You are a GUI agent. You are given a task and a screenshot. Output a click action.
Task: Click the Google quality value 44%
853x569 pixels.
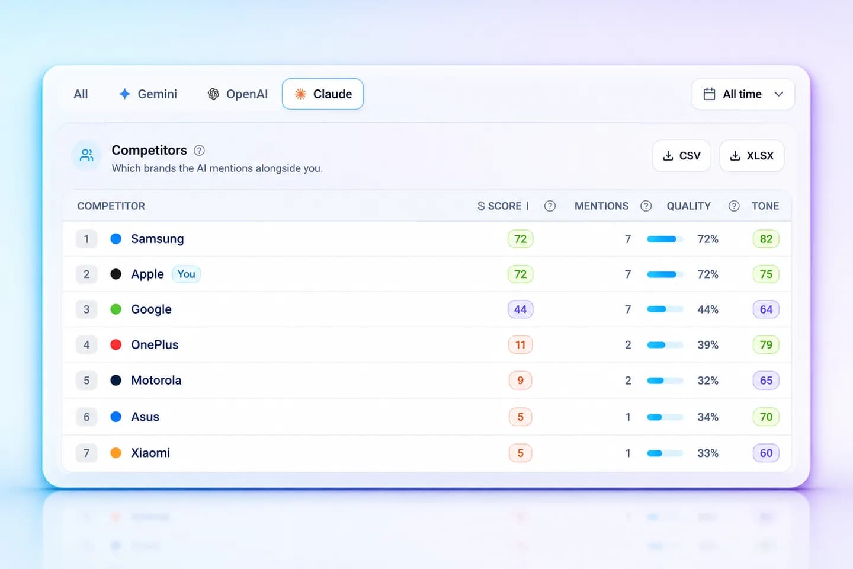click(708, 309)
